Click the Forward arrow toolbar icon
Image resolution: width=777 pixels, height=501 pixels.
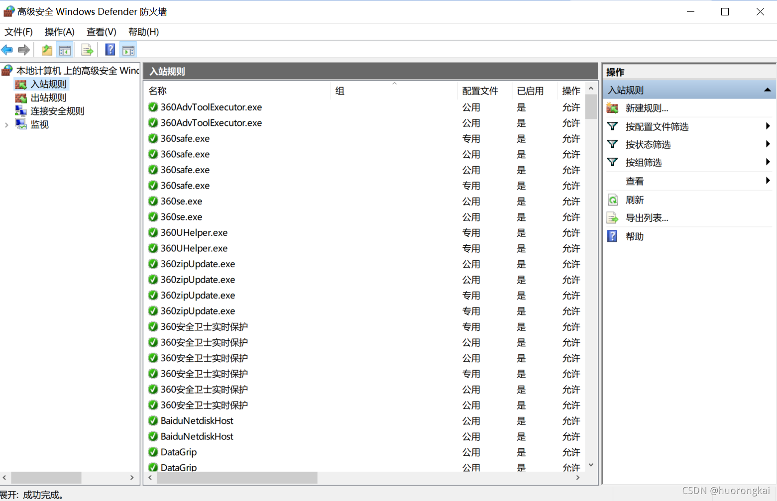click(23, 50)
